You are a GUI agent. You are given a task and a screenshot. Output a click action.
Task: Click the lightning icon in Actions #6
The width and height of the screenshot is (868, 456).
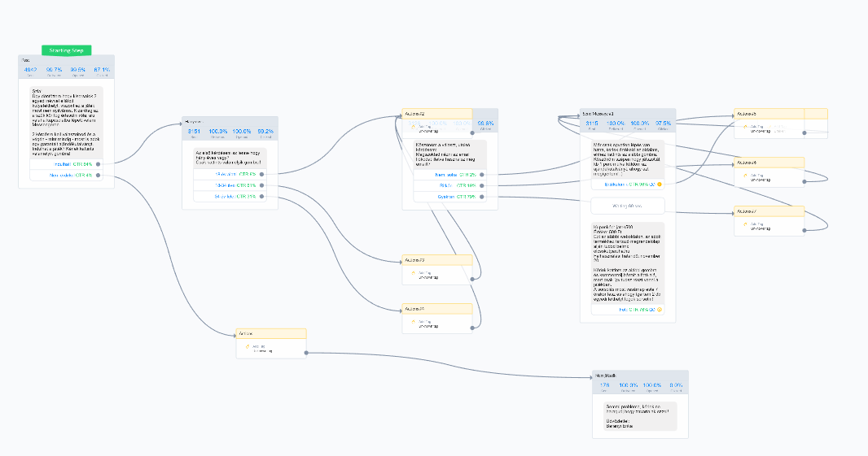(x=745, y=176)
